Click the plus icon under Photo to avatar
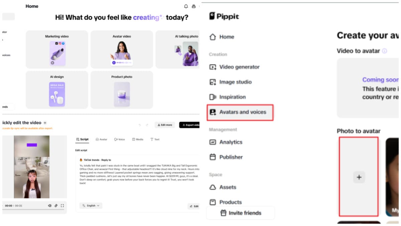The image size is (401, 226). point(359,177)
